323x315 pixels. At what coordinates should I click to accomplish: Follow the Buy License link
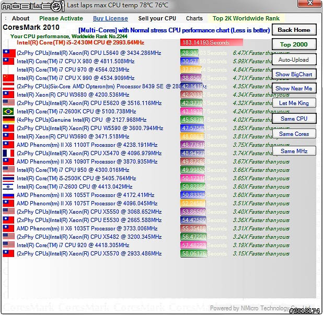coord(110,18)
